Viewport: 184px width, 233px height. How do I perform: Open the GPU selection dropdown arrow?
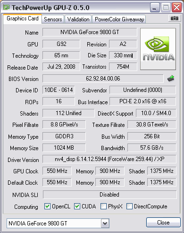click(105, 224)
